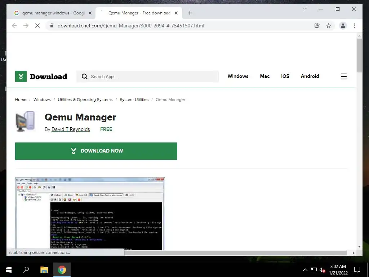The width and height of the screenshot is (369, 277).
Task: Show hidden system tray icons
Action: [305, 270]
